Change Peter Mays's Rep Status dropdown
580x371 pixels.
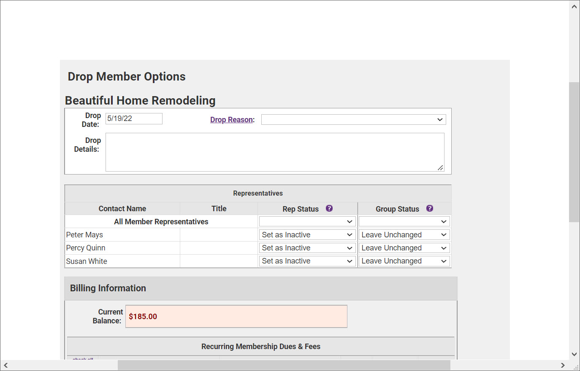tap(307, 235)
